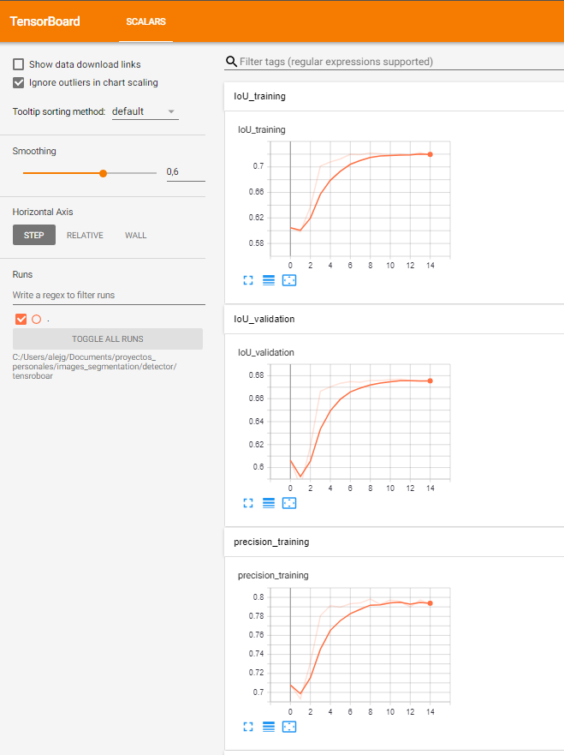Fit domain to data on IoU_validation chart
This screenshot has width=564, height=755.
[289, 503]
